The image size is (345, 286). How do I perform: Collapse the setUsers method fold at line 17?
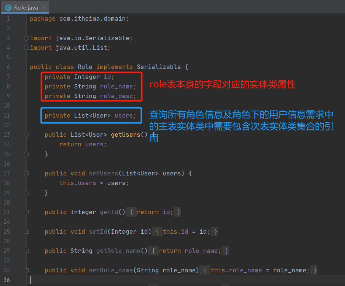27,174
